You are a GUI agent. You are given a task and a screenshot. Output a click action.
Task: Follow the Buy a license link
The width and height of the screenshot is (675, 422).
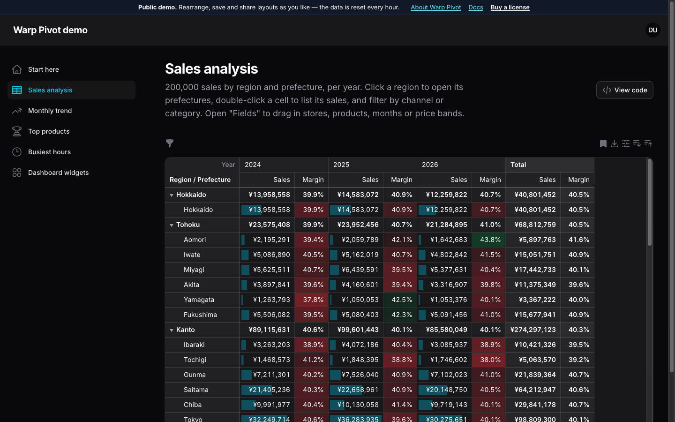pyautogui.click(x=510, y=8)
